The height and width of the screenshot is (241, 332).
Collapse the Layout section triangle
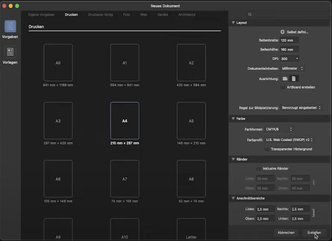coord(233,23)
